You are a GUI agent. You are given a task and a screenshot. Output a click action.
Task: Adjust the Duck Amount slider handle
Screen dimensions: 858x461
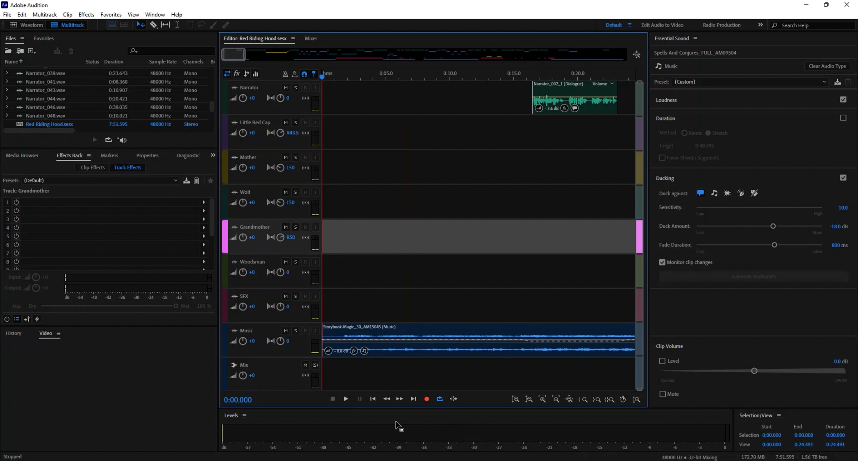pos(773,226)
